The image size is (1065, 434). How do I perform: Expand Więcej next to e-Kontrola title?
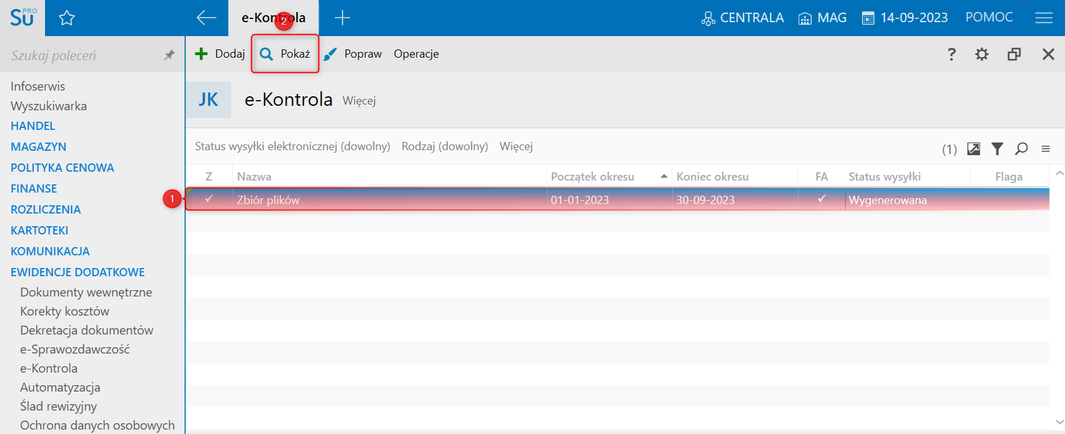tap(359, 101)
